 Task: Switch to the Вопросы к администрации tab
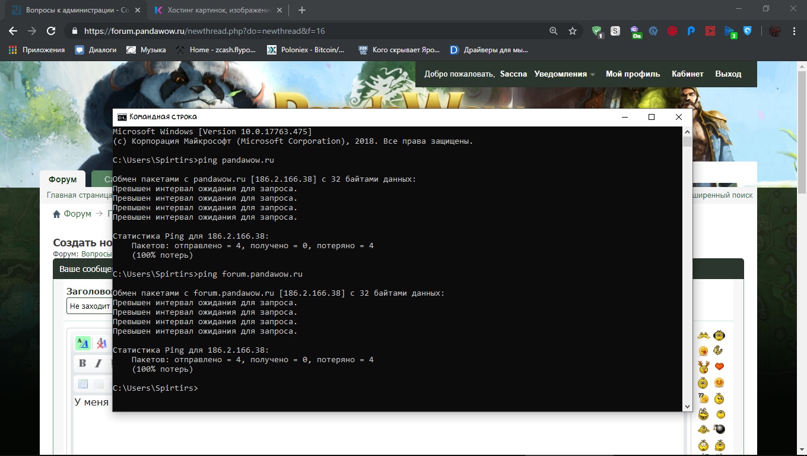click(77, 10)
